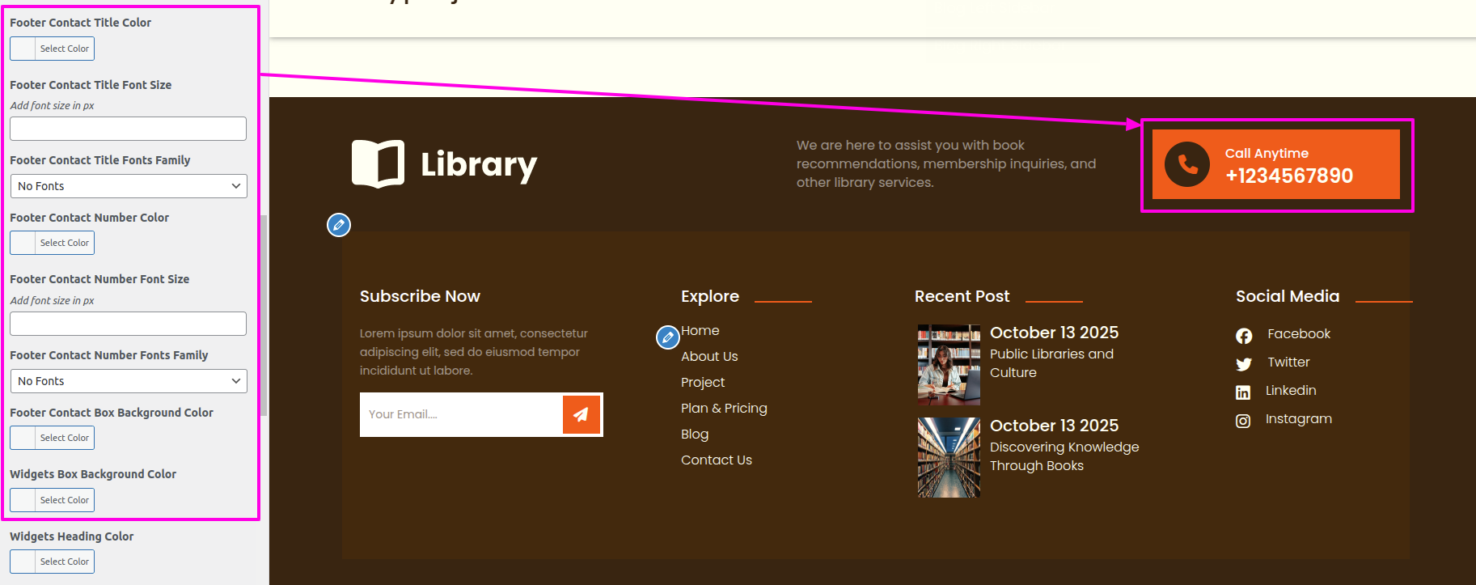
Task: Open Footer Contact Title Fonts Family dropdown
Action: (129, 186)
